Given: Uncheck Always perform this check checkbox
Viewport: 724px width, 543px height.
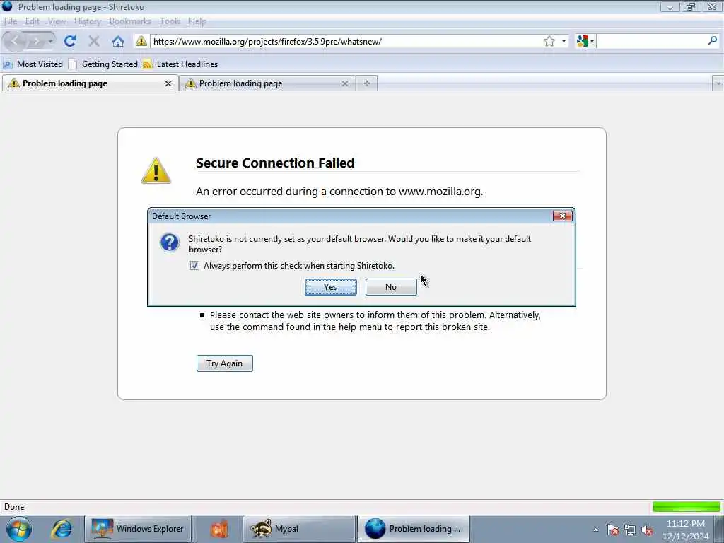Looking at the screenshot, I should 194,266.
